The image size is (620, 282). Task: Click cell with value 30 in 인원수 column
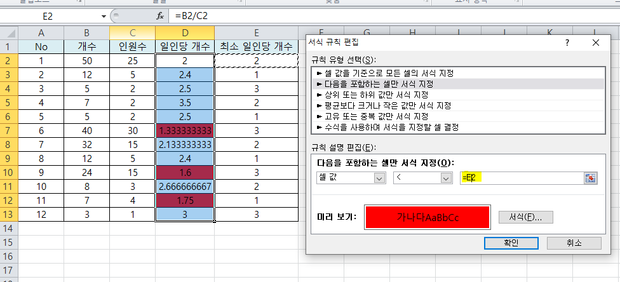(133, 130)
